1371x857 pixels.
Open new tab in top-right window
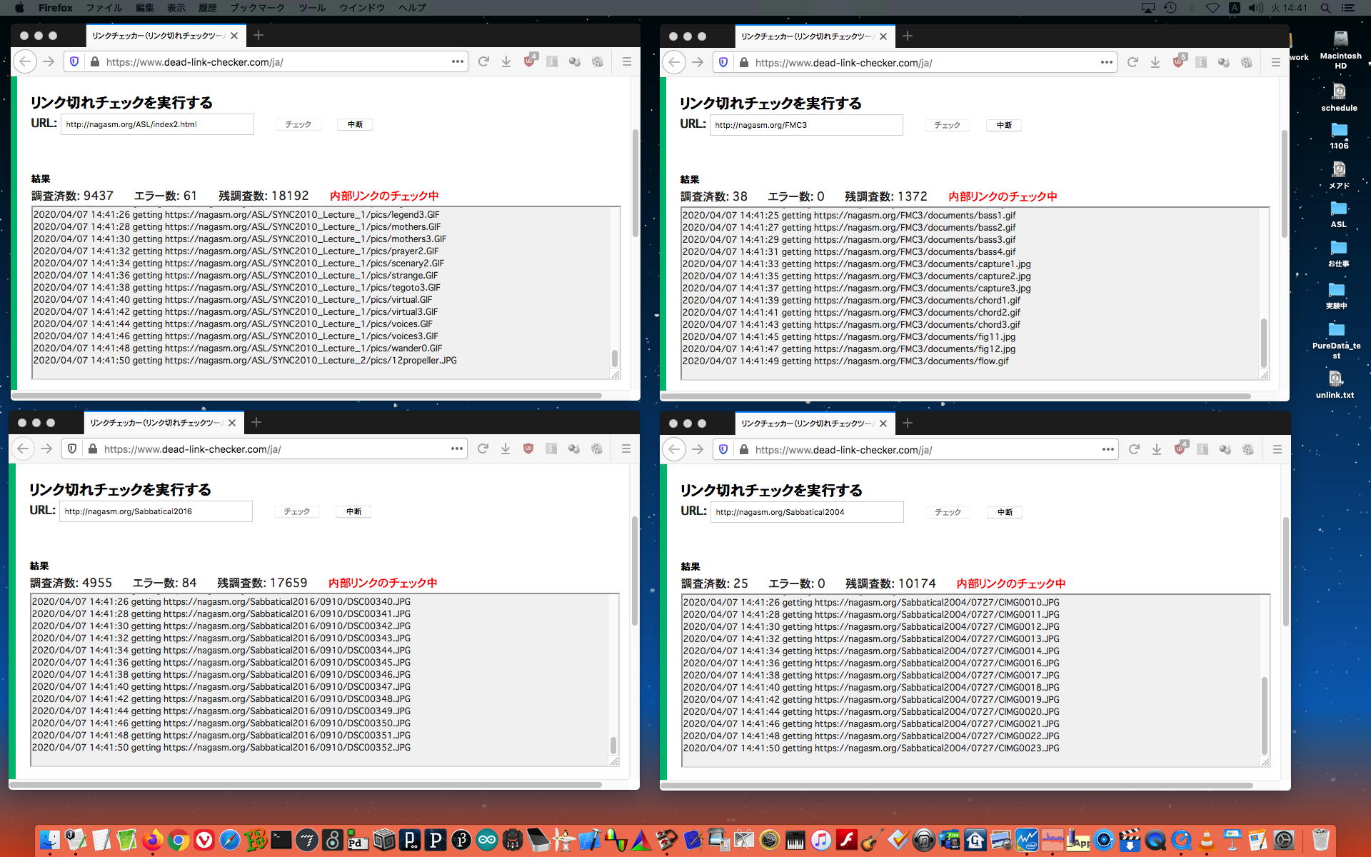pyautogui.click(x=907, y=36)
